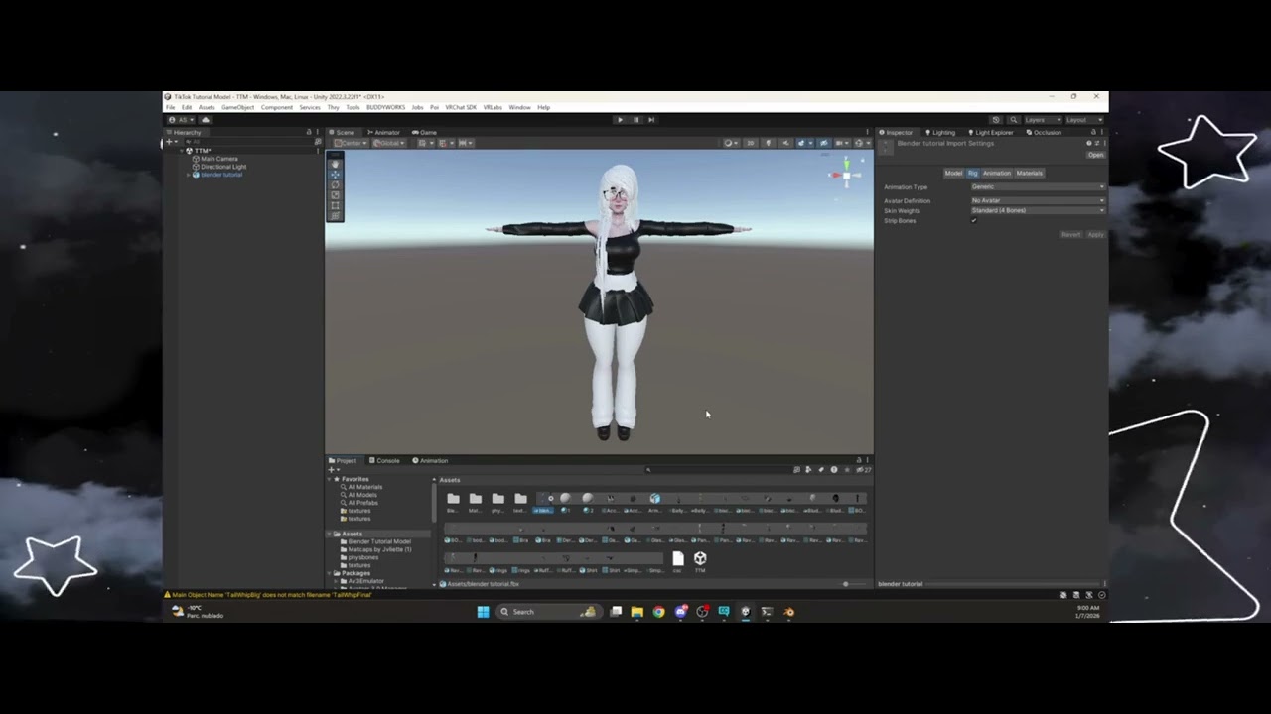The image size is (1271, 714).
Task: Open Pivot Center dropdown in Scene toolbar
Action: click(x=350, y=143)
